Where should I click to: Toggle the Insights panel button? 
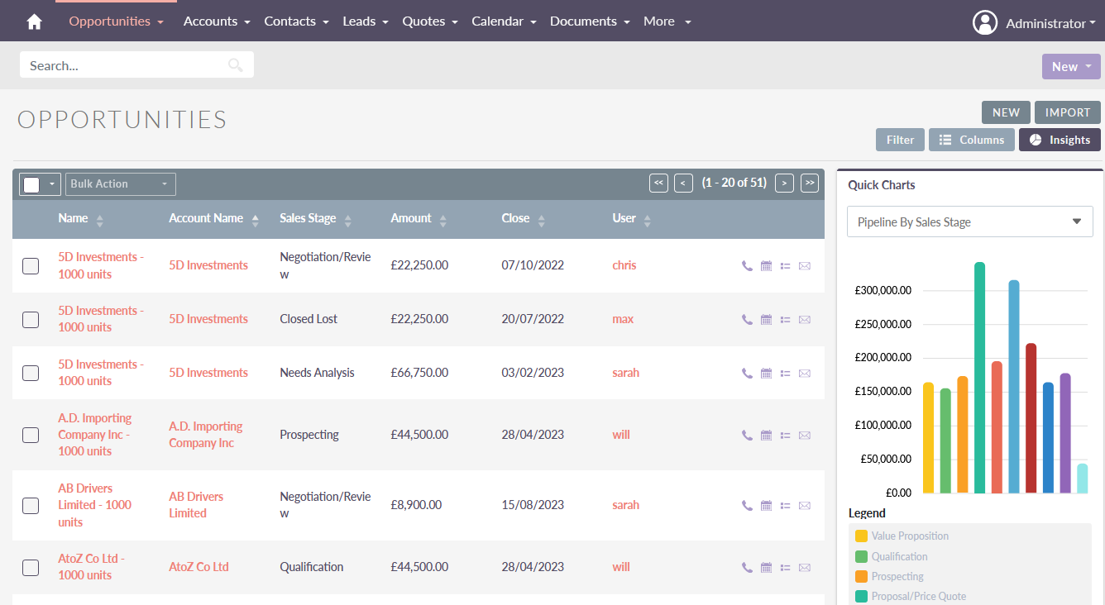tap(1060, 140)
